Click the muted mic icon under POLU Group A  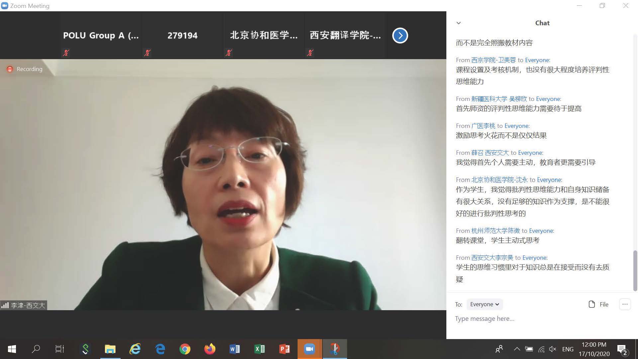click(66, 52)
